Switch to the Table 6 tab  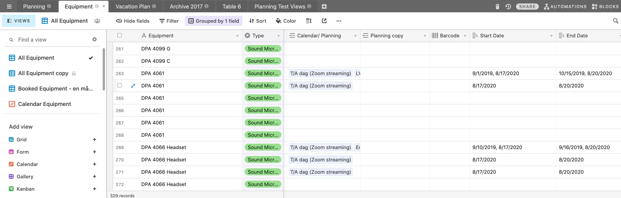(232, 7)
